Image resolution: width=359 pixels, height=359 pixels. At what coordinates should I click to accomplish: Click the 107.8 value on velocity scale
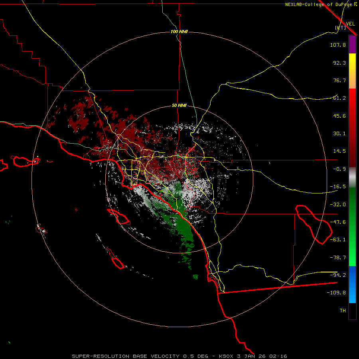(x=338, y=45)
